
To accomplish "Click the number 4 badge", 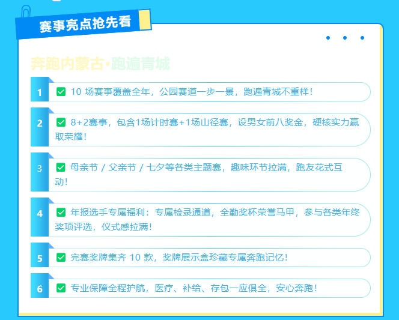I will pos(40,213).
